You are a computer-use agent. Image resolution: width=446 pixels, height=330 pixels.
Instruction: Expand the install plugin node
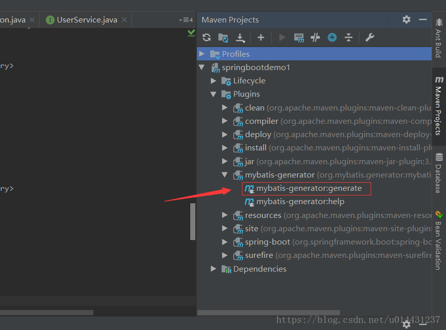(225, 148)
